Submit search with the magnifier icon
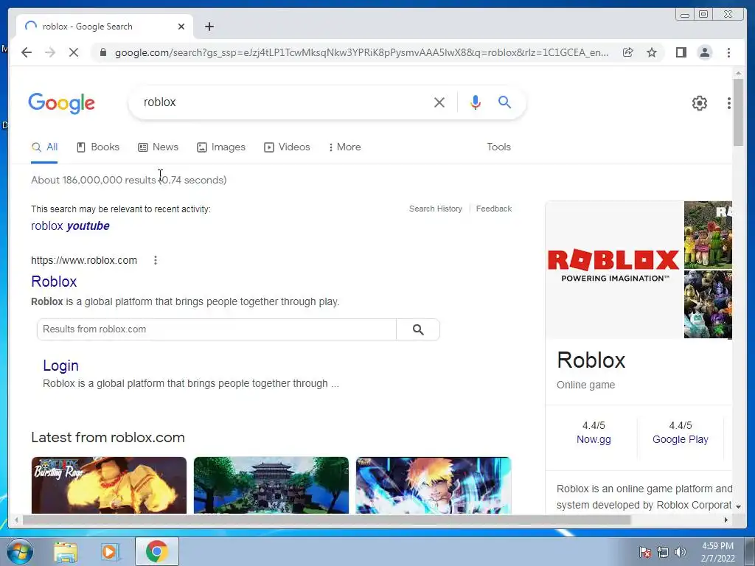This screenshot has height=566, width=755. [504, 102]
